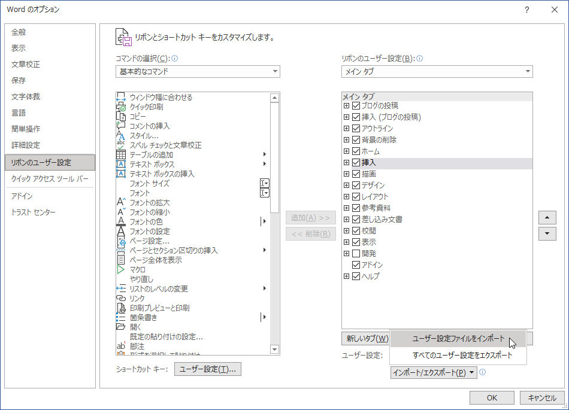Expand the 挿入 (ブログの投稿) tree node
Viewport: 569px width, 410px height.
tap(347, 117)
